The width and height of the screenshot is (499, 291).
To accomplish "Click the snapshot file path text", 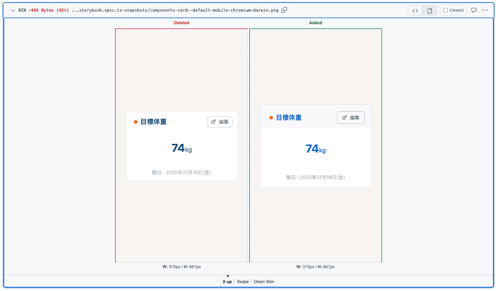I will pyautogui.click(x=175, y=10).
